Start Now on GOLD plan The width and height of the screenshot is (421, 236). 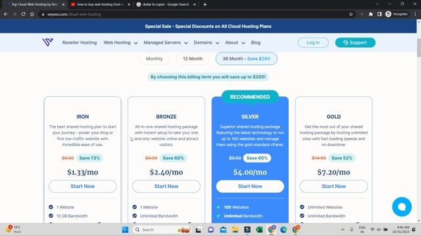click(334, 186)
